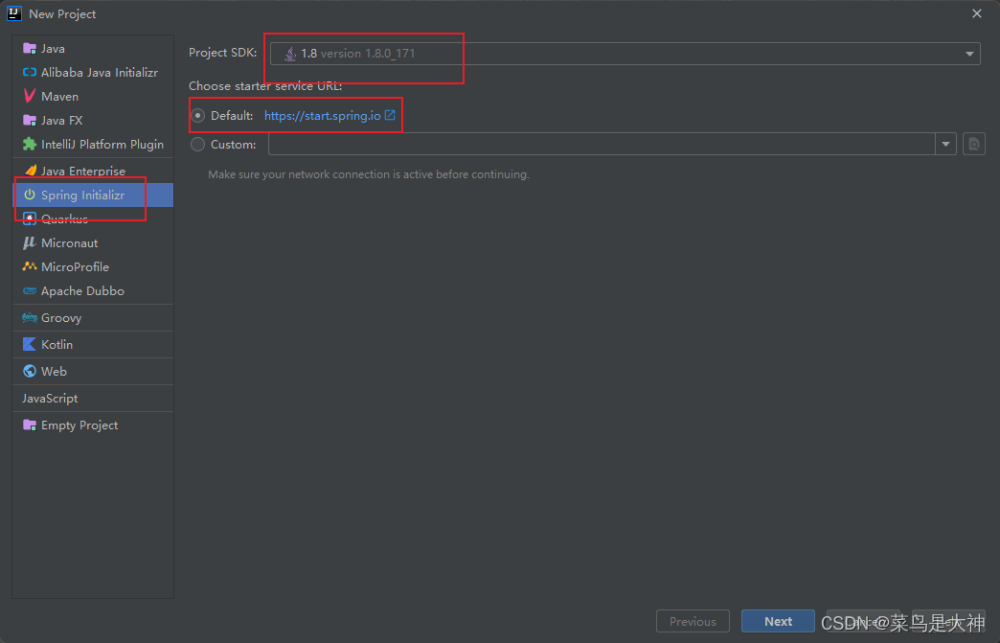The width and height of the screenshot is (1000, 643).
Task: Select the Kotlin project generator icon
Action: (32, 344)
